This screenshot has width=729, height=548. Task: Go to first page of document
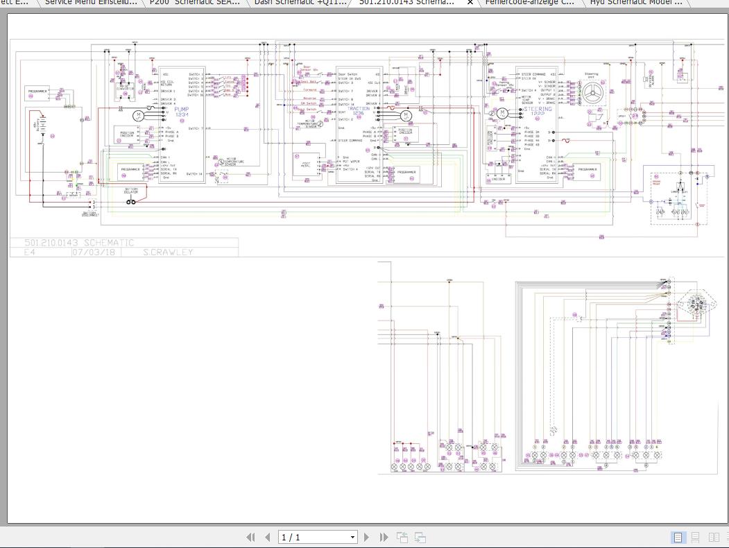click(x=250, y=537)
